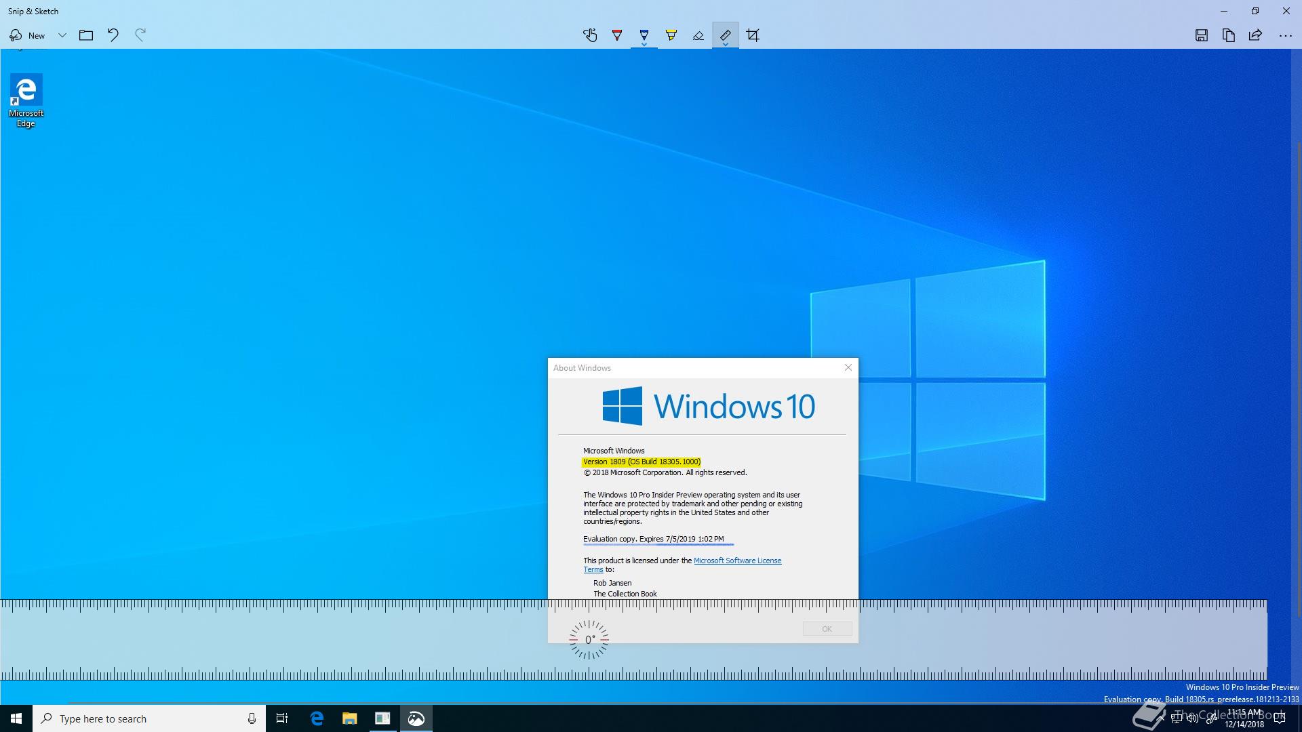Click the Snip & Sketch taskbar icon
This screenshot has height=732, width=1302.
(416, 718)
